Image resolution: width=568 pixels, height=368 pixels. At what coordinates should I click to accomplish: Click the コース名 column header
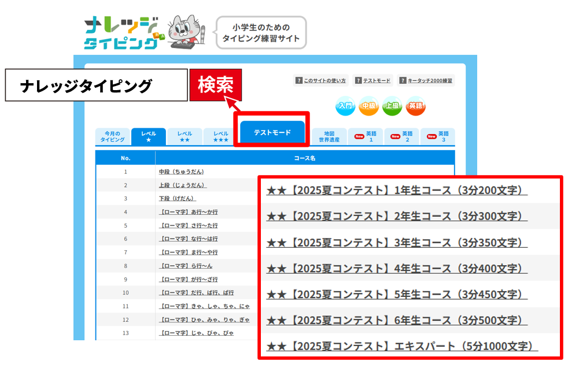pos(305,158)
